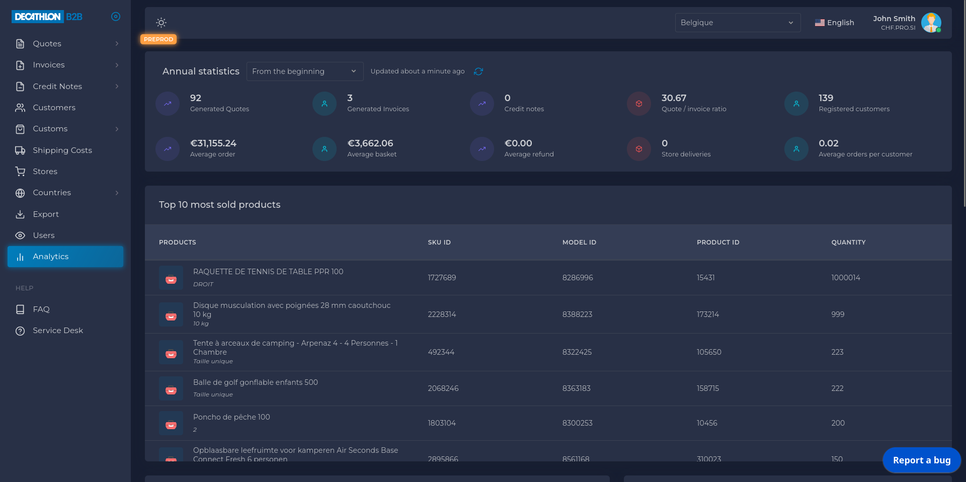
Task: Toggle light mode with the sun icon
Action: (161, 23)
